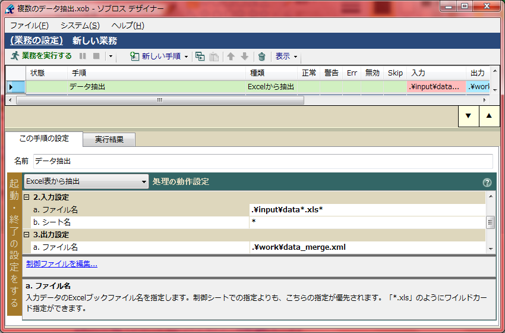Switch to the 実行結果 tab
The height and width of the screenshot is (333, 505).
(109, 140)
